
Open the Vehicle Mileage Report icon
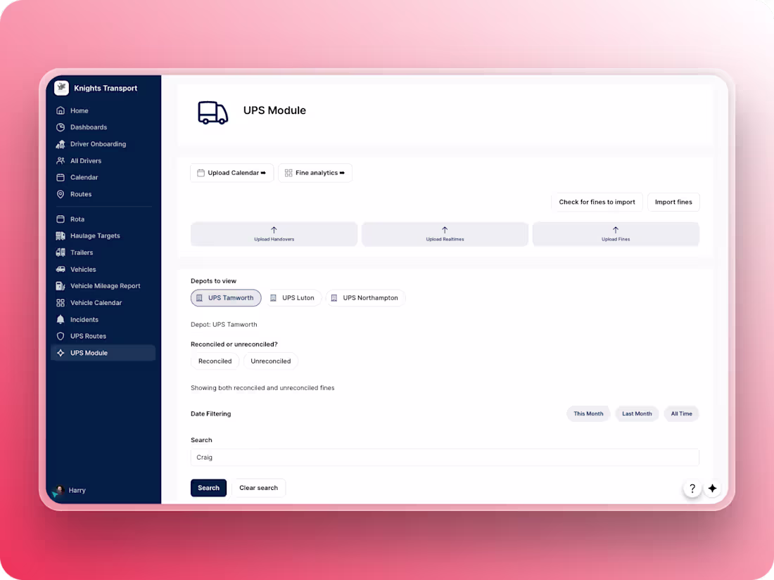61,285
